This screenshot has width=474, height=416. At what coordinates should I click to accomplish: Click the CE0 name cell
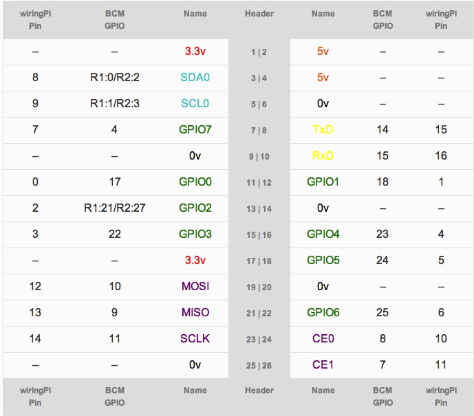(323, 338)
